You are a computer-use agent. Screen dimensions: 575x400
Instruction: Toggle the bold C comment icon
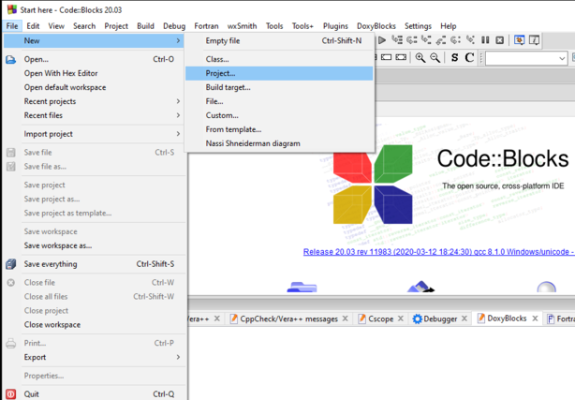click(x=469, y=58)
